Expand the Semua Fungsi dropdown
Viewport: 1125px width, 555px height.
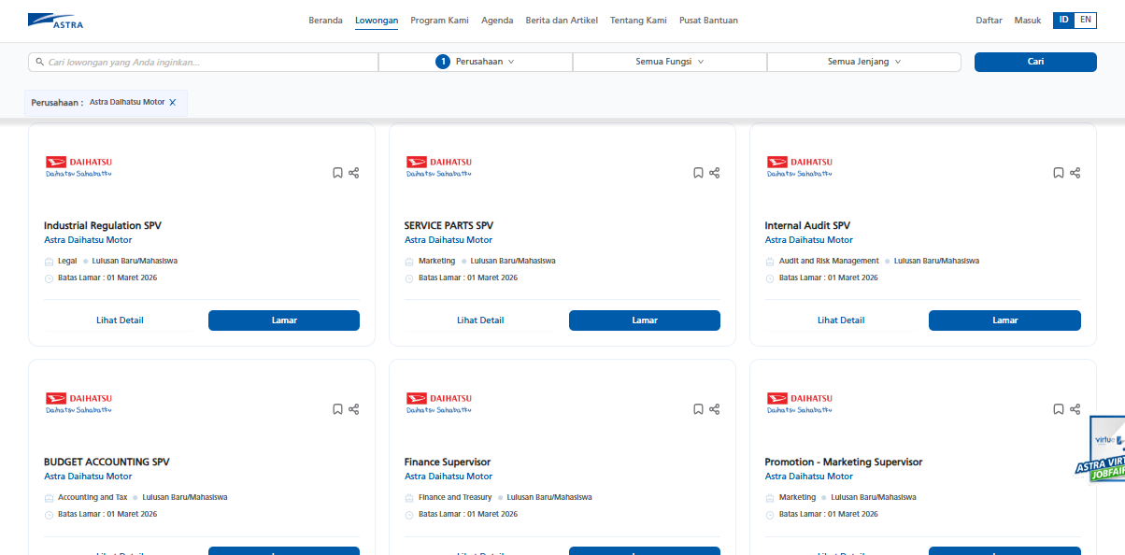click(670, 62)
